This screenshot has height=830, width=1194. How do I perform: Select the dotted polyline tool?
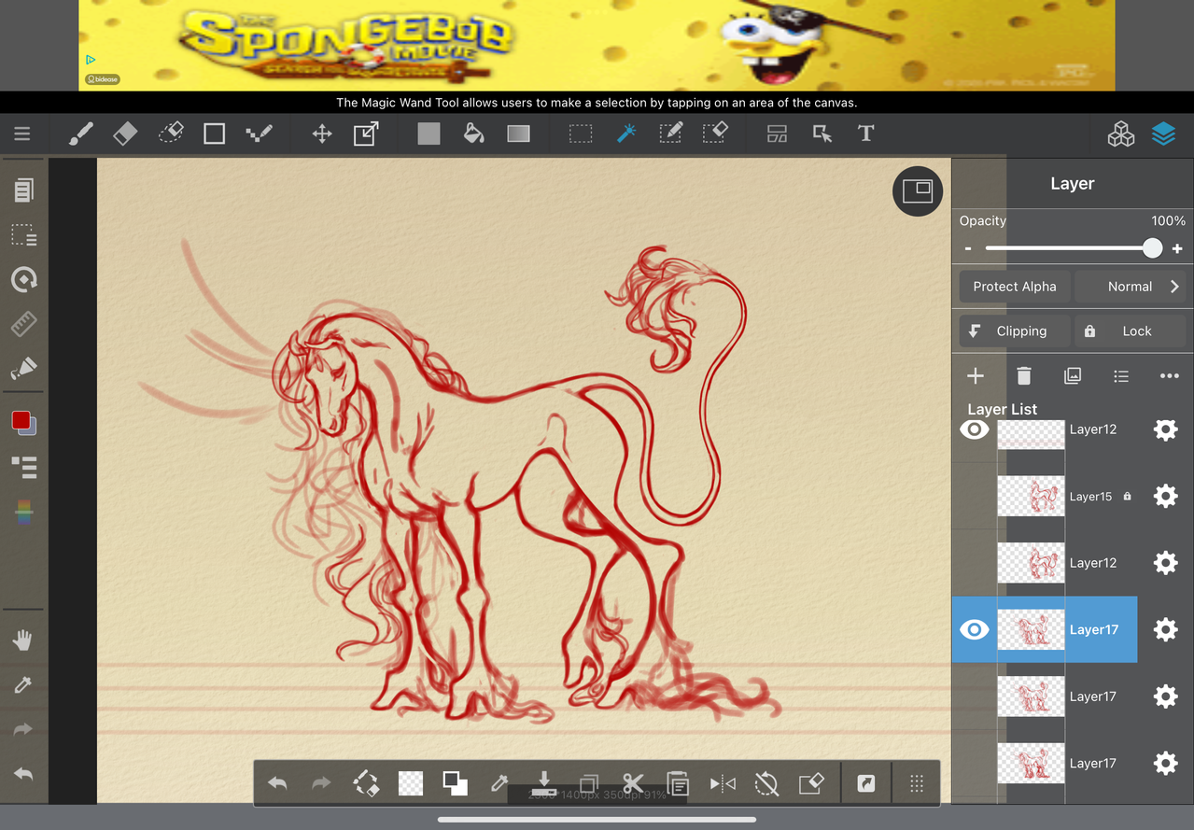[x=259, y=134]
